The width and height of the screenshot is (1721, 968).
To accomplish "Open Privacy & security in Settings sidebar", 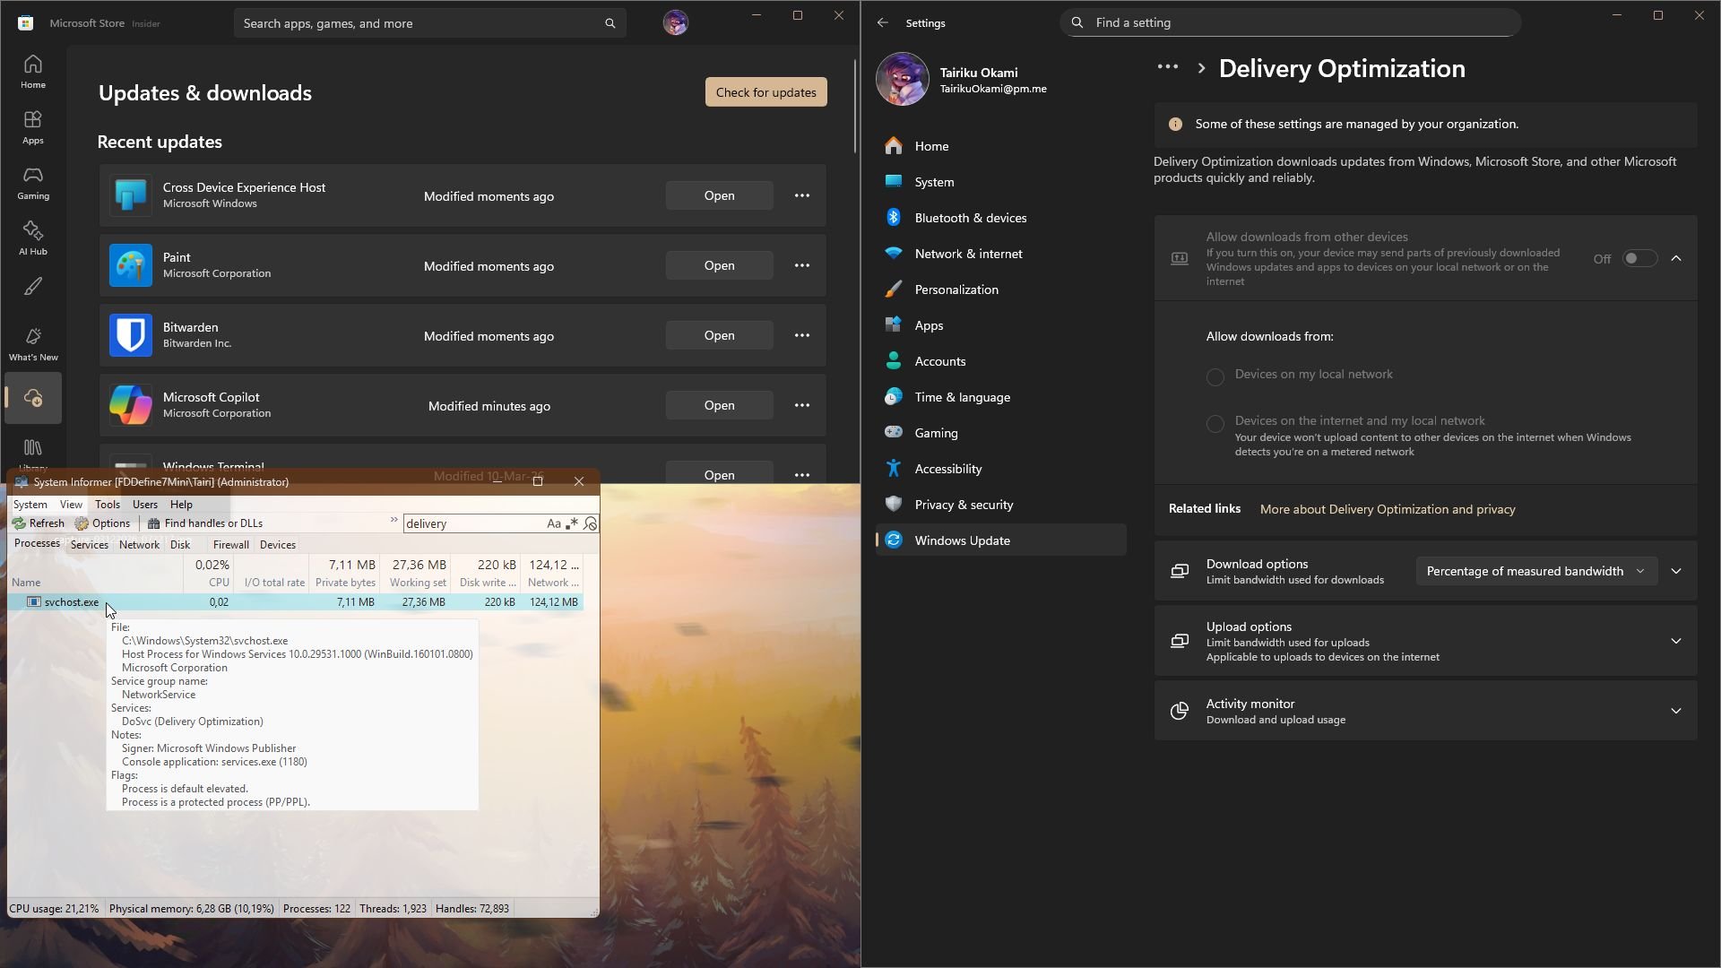I will point(1000,505).
